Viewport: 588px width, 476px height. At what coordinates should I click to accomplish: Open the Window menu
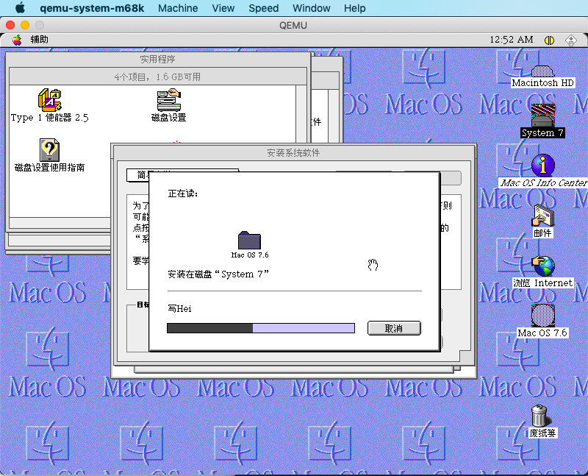pyautogui.click(x=311, y=8)
